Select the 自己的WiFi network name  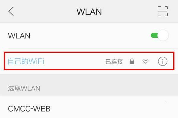click(26, 61)
